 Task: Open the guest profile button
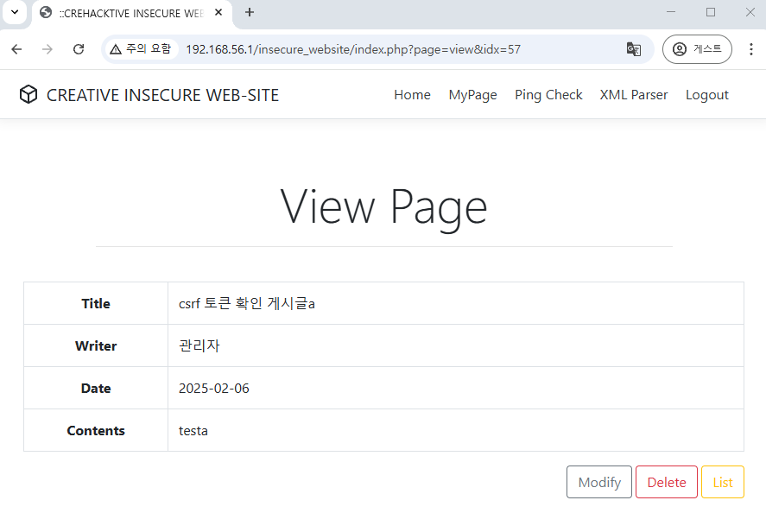[697, 49]
